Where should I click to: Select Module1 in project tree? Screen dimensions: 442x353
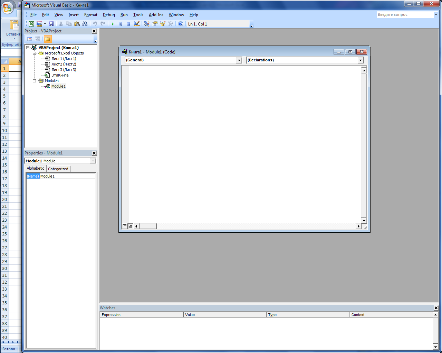click(x=58, y=86)
